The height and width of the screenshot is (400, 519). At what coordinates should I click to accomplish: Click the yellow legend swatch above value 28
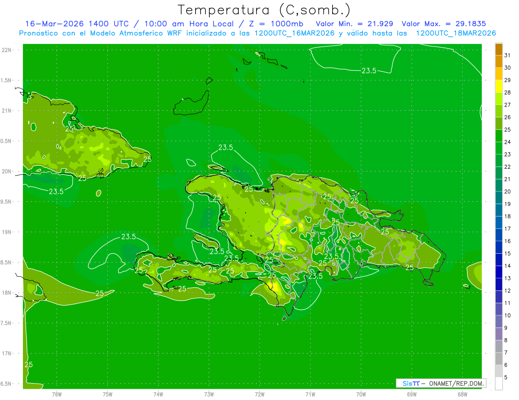[499, 86]
